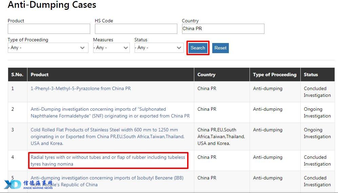The width and height of the screenshot is (338, 193).
Task: Click into the HS Code input box
Action: [136, 29]
